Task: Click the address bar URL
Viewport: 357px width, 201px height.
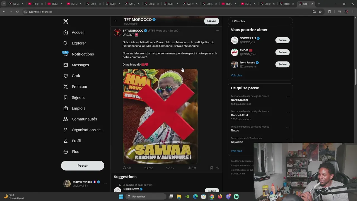Action: pos(41,12)
